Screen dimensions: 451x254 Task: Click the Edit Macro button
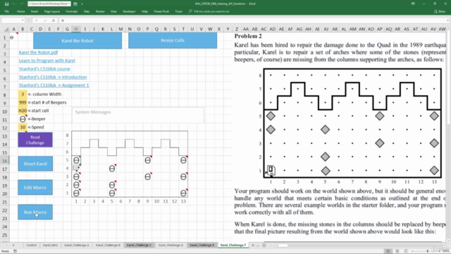coord(35,188)
